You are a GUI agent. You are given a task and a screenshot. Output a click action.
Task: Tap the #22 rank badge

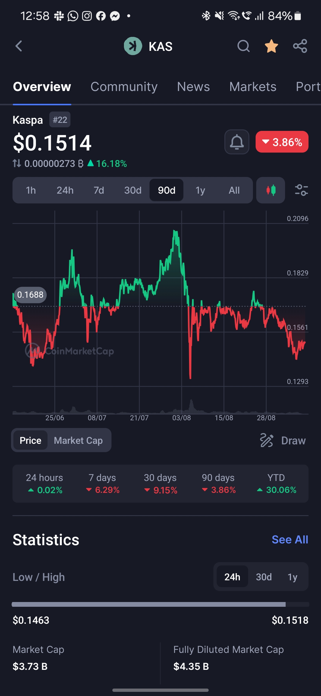click(60, 120)
